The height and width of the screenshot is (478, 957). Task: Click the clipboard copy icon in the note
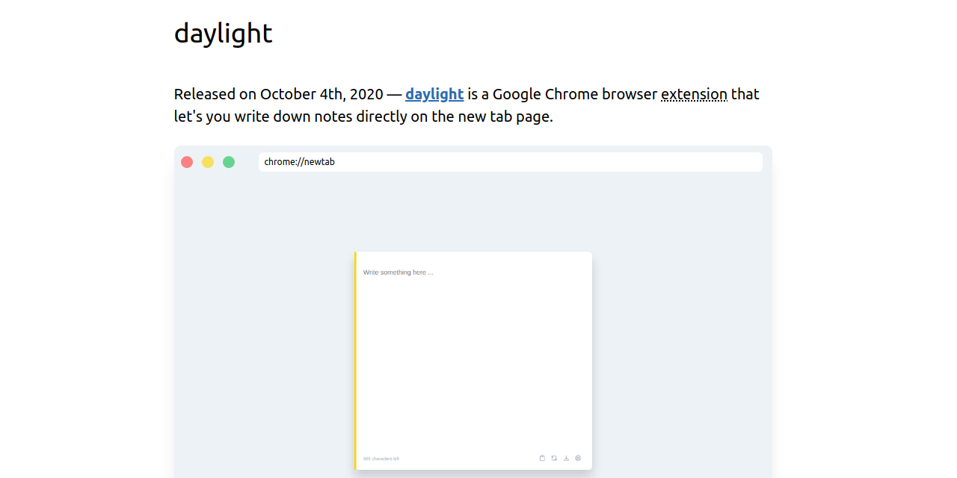click(x=542, y=458)
